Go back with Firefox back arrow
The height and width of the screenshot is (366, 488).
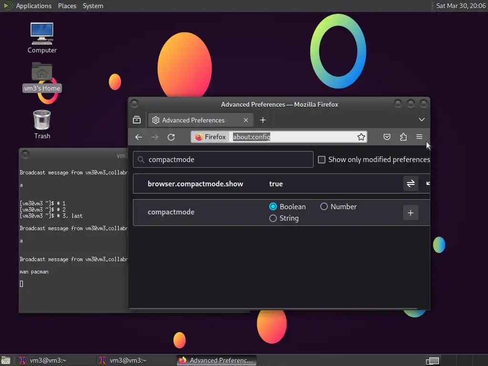pos(139,137)
